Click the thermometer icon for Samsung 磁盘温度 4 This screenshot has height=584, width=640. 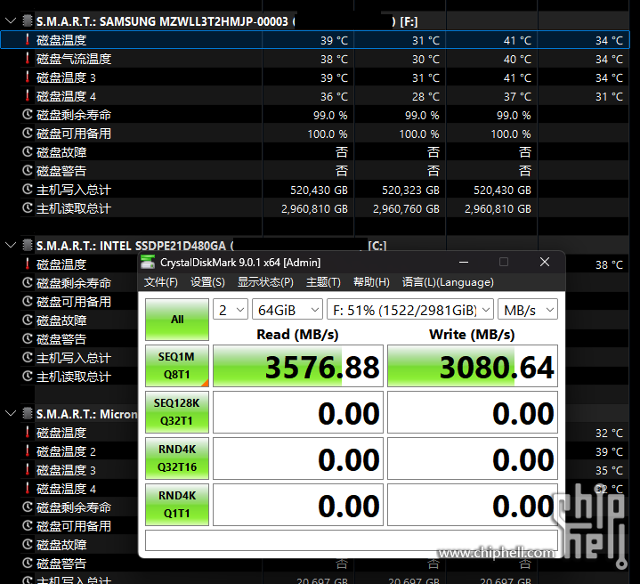click(28, 96)
